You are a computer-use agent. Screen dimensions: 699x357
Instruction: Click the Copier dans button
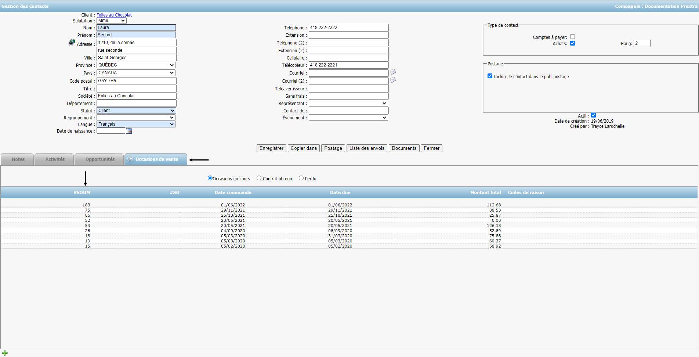[304, 148]
